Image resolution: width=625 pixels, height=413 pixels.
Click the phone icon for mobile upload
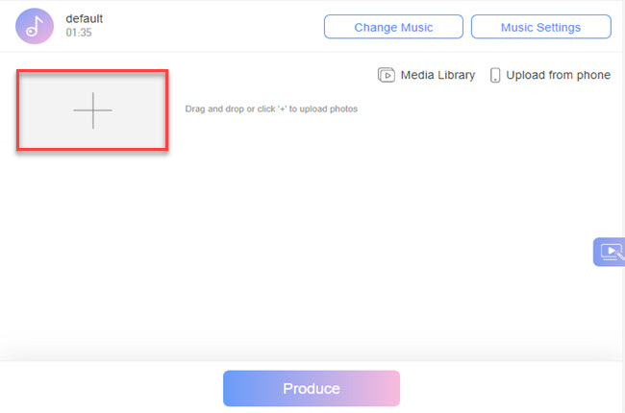click(496, 75)
